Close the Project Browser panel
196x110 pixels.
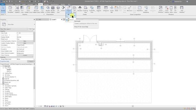click(x=34, y=64)
